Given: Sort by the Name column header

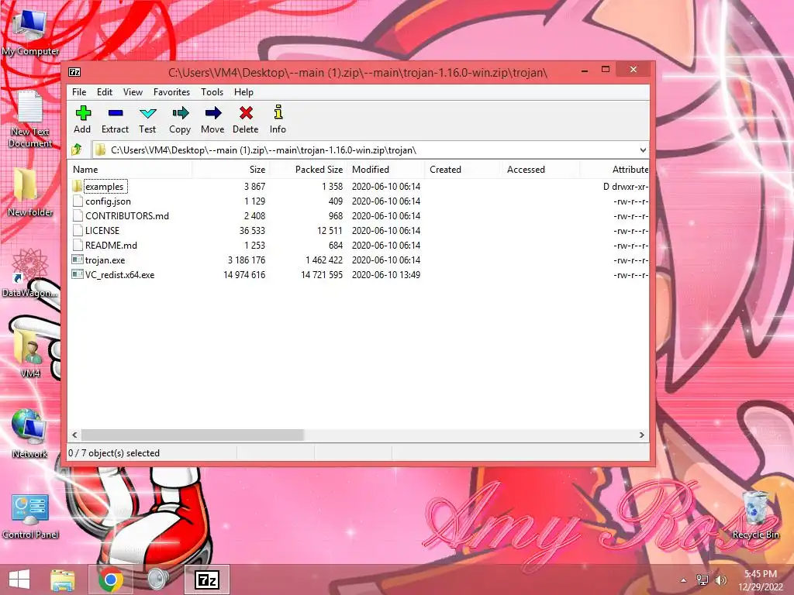Looking at the screenshot, I should [129, 170].
